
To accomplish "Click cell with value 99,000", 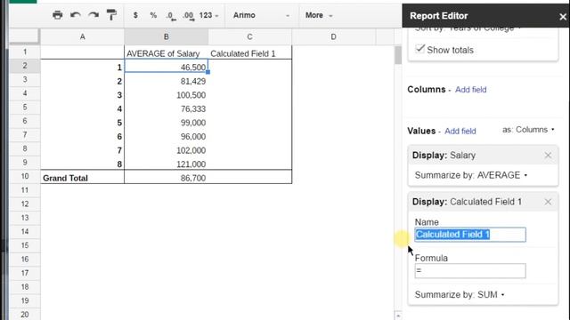I will 167,123.
